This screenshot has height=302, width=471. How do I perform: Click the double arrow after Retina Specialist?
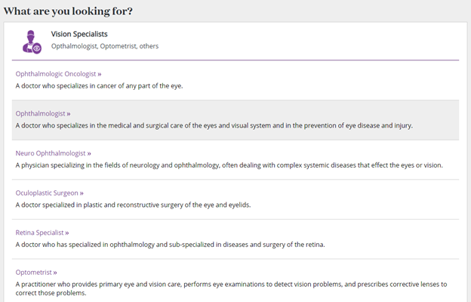(x=67, y=233)
